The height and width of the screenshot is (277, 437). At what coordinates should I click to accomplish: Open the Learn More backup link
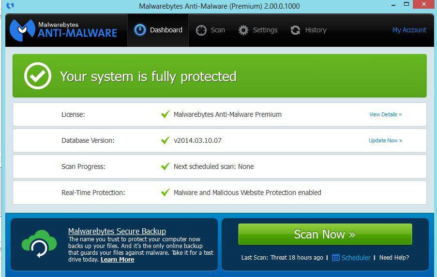point(117,260)
